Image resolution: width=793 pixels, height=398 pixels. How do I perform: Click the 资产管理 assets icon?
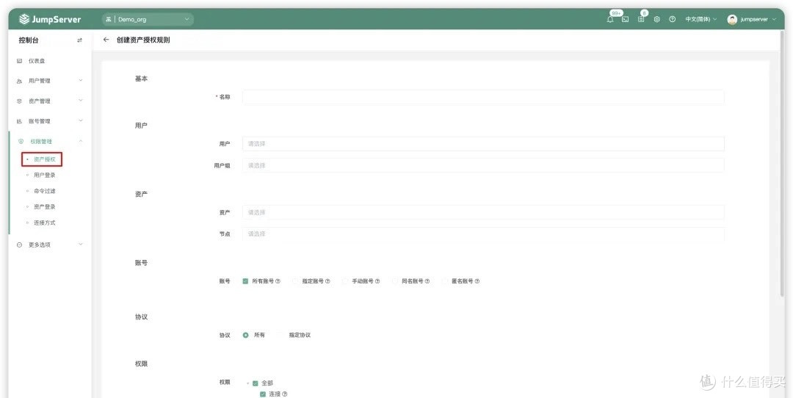click(19, 101)
